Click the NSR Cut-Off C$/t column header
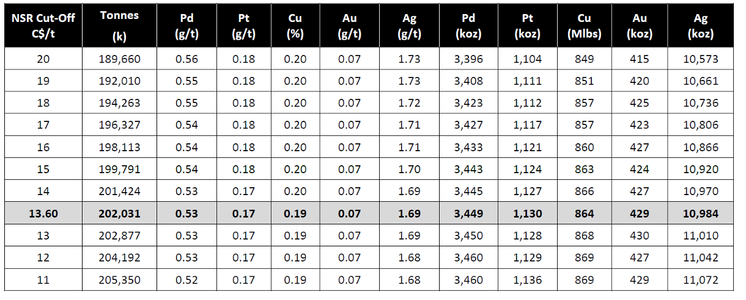This screenshot has height=300, width=746. tap(43, 26)
